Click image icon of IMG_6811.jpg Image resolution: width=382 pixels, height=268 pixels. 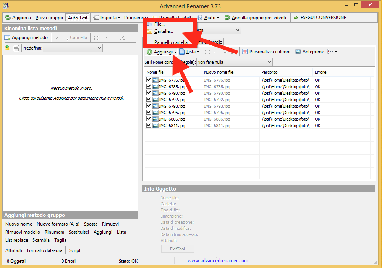pos(155,126)
